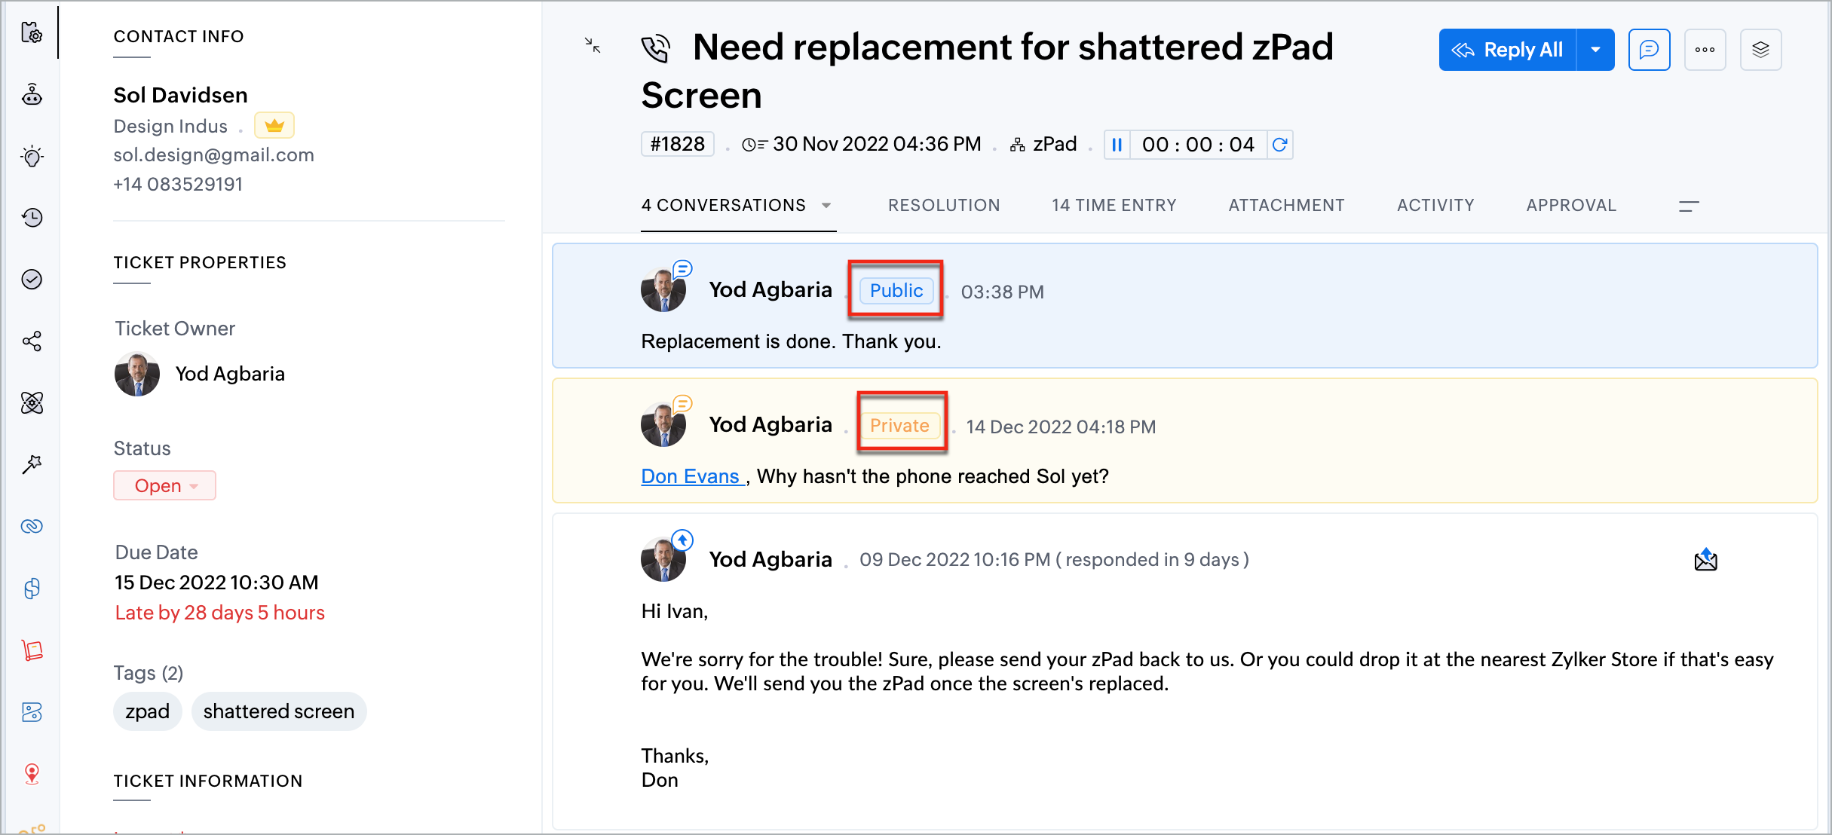Expand the 4 Conversations filter dropdown
The height and width of the screenshot is (835, 1832).
point(826,206)
